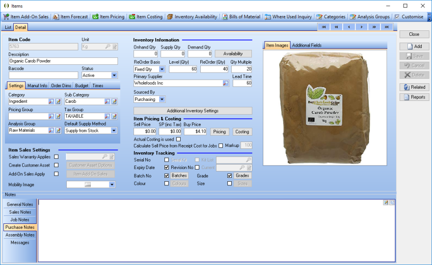The width and height of the screenshot is (432, 265).
Task: Open Item Costing toolbar item
Action: 146,17
